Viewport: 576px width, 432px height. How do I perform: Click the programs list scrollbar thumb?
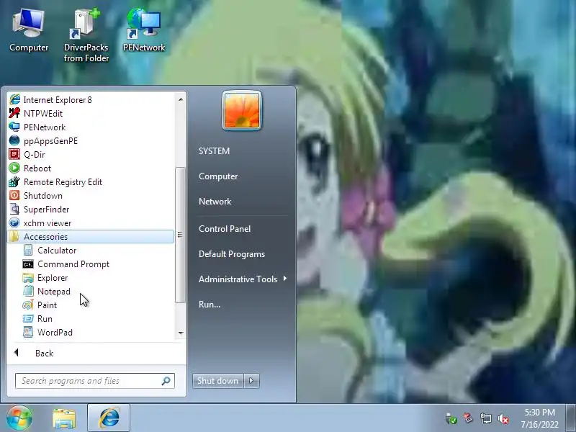coord(180,235)
